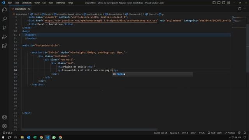This screenshot has height=140, width=249.
Task: Place cursor on the </main> line
Action: pyautogui.click(x=27, y=113)
